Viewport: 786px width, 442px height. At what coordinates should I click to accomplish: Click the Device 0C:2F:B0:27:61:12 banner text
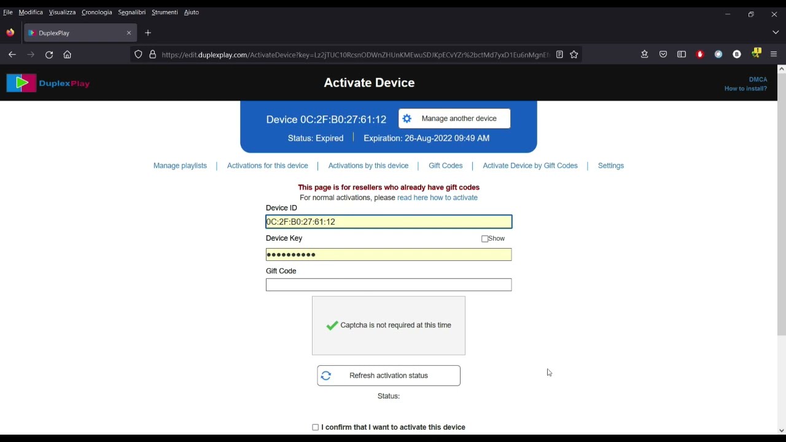326,120
